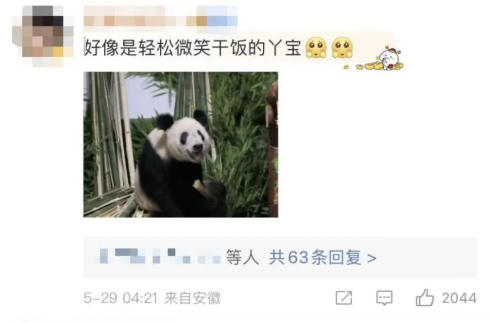Viewport: 492px width, 323px height.
Task: Click the first blurred replier name
Action: [123, 256]
